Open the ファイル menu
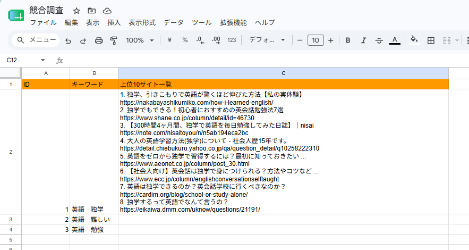Image resolution: width=469 pixels, height=250 pixels. (44, 22)
